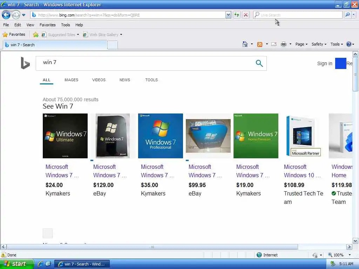Open the Microsoft Partner Windows 10 thumbnail
The image size is (359, 269).
coord(304,136)
